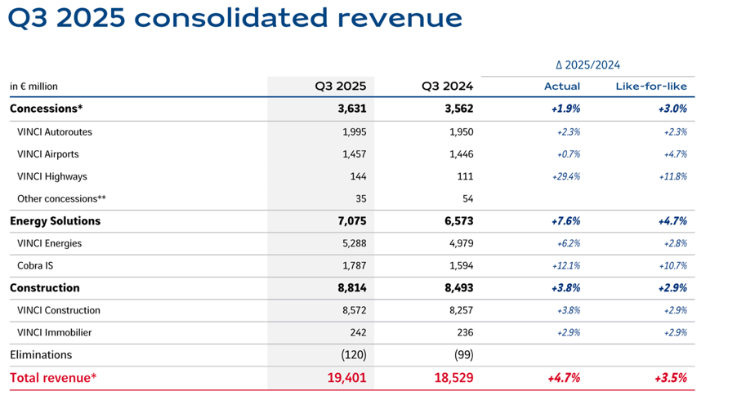Select Eliminations value (120)
737x400 pixels.
(x=354, y=355)
